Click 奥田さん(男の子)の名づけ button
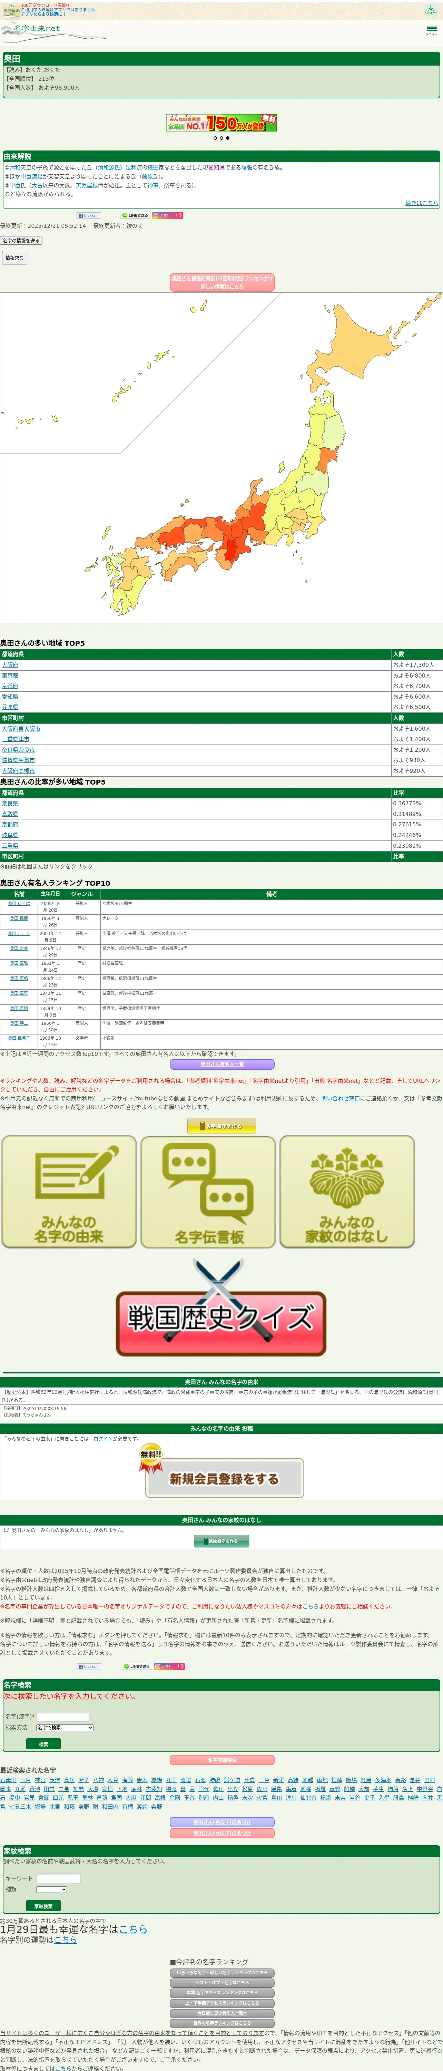Screen dimensions: 443x2071 point(222,1822)
